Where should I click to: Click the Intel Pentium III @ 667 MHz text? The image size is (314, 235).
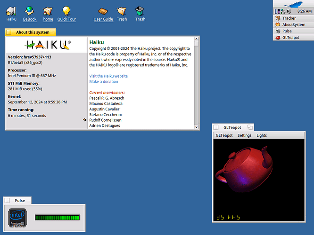pyautogui.click(x=32, y=76)
